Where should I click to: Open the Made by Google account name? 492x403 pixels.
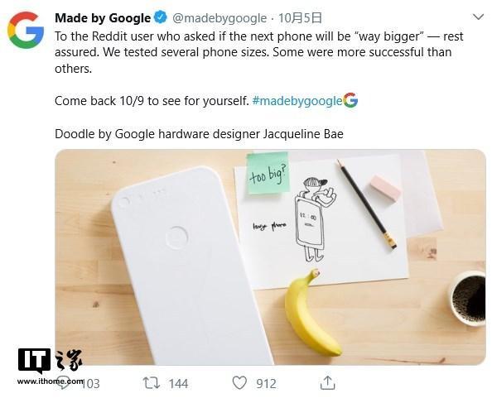pyautogui.click(x=103, y=18)
